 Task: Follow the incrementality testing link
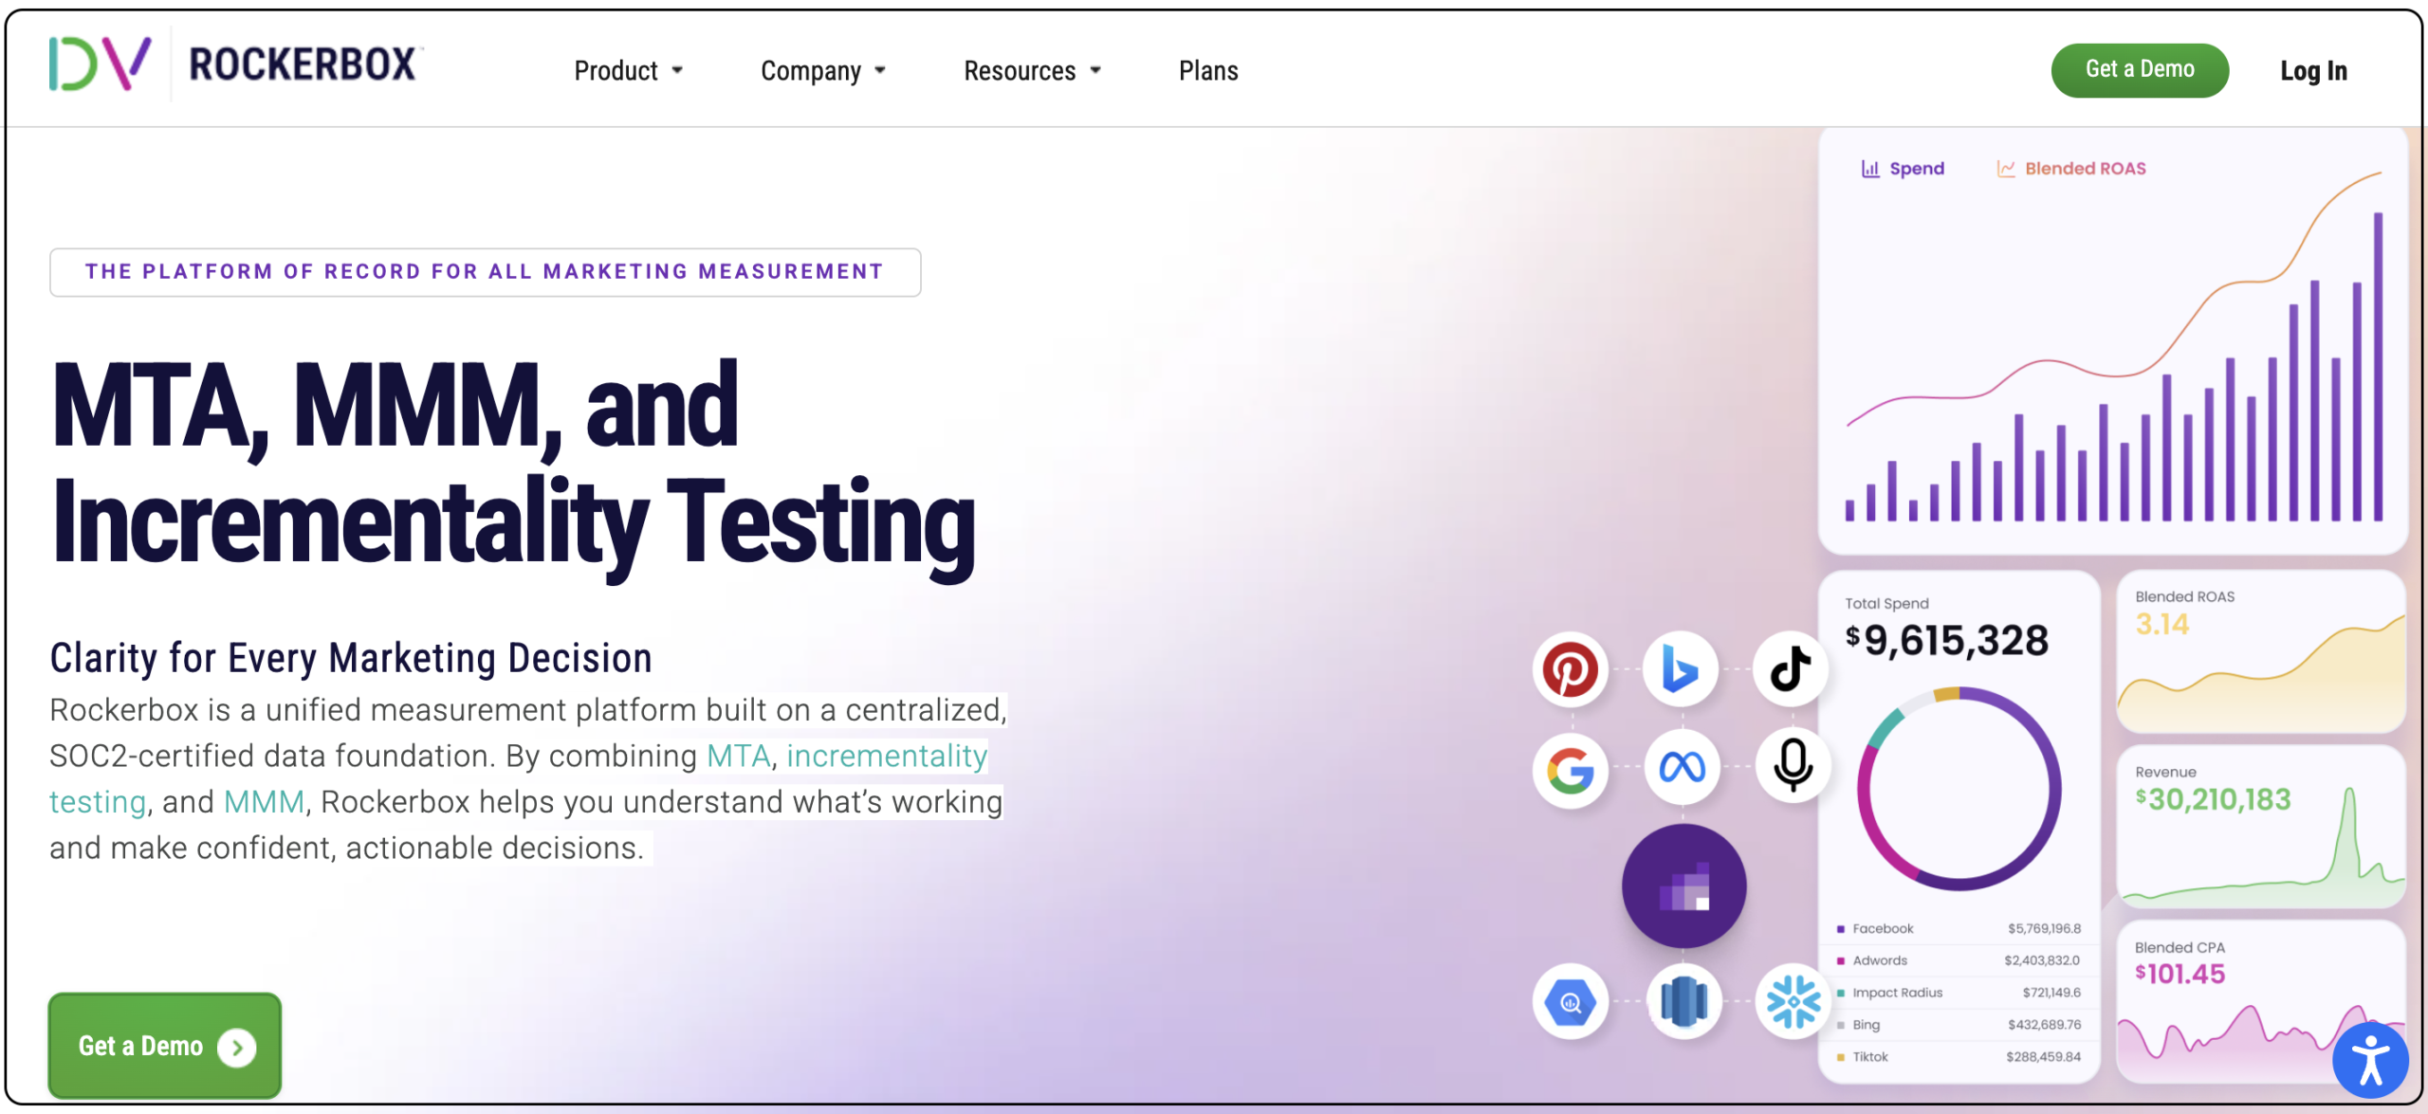887,756
